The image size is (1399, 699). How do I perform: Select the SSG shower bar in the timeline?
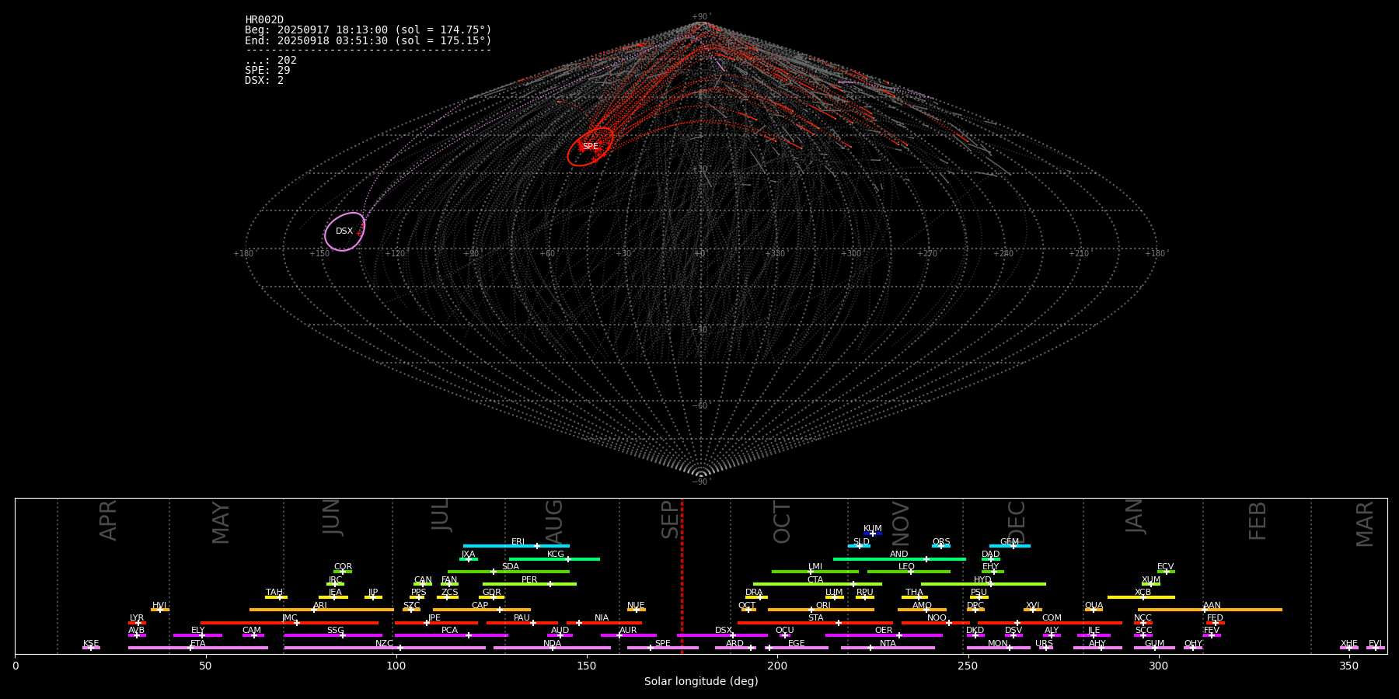coord(333,635)
